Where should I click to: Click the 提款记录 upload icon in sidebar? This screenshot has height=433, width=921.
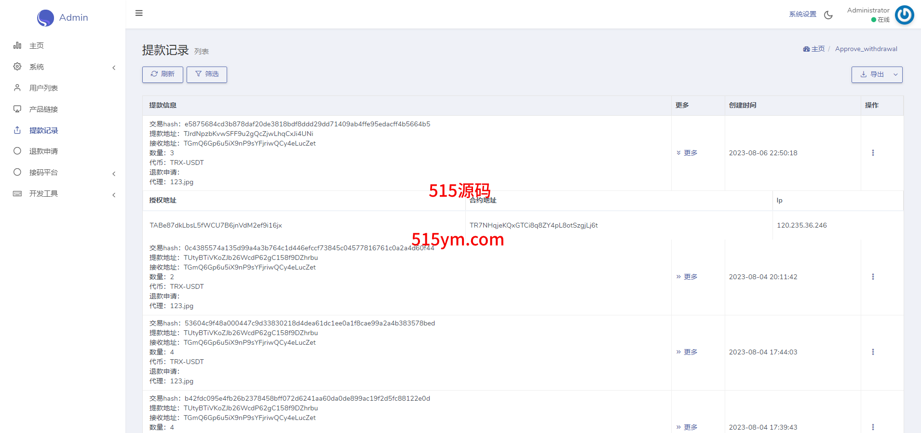click(17, 130)
